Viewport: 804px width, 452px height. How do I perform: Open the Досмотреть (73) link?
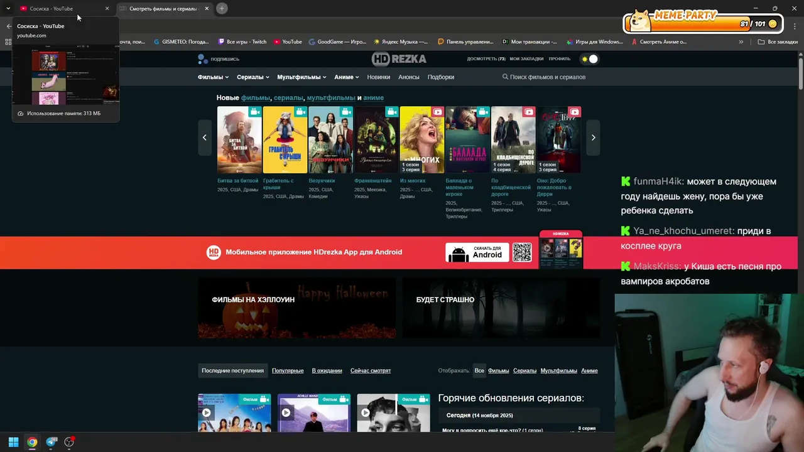(486, 59)
